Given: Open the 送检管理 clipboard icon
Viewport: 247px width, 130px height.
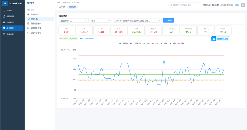Looking at the screenshot, I should pyautogui.click(x=4, y=22).
